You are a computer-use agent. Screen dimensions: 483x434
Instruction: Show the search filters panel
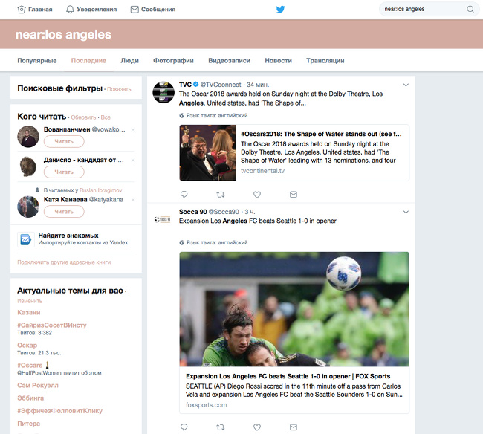click(119, 89)
